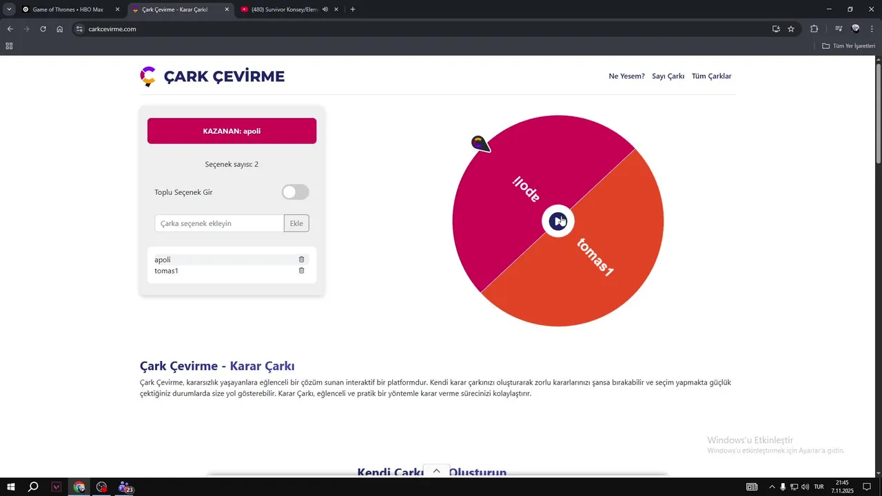Mute the Survivor Konsey tab audio
Image resolution: width=882 pixels, height=496 pixels.
tap(325, 10)
